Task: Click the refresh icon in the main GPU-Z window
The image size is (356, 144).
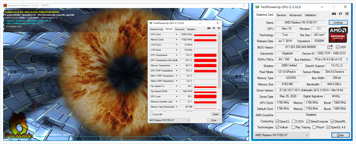Action: 340,14
